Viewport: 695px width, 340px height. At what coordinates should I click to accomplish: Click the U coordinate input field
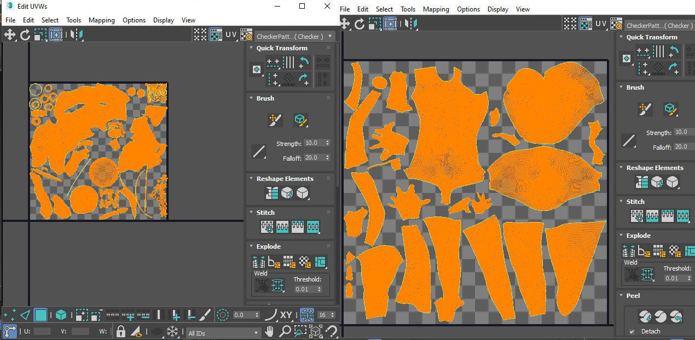click(42, 331)
